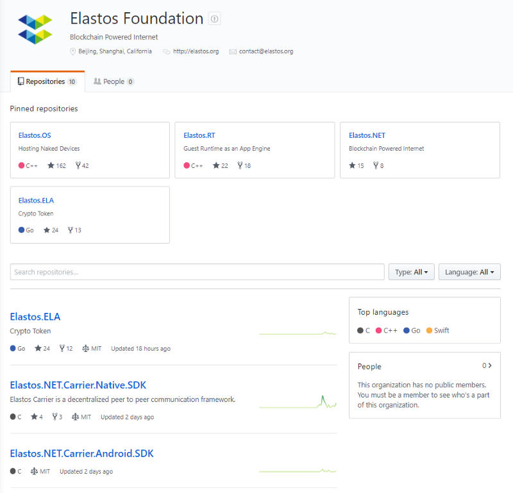
Task: Click star icon in Carrier.Native.SDK row
Action: tap(34, 417)
